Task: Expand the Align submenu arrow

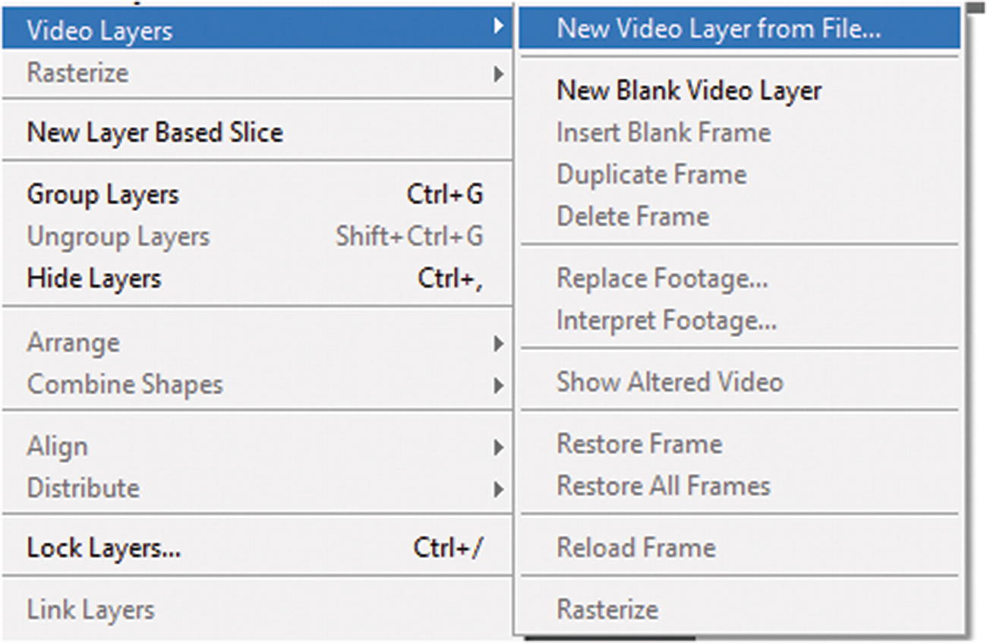Action: pyautogui.click(x=498, y=446)
